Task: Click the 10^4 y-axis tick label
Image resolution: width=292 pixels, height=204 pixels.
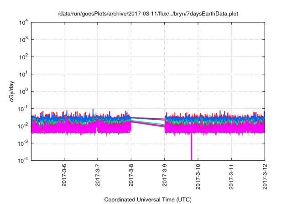Action: pyautogui.click(x=23, y=22)
